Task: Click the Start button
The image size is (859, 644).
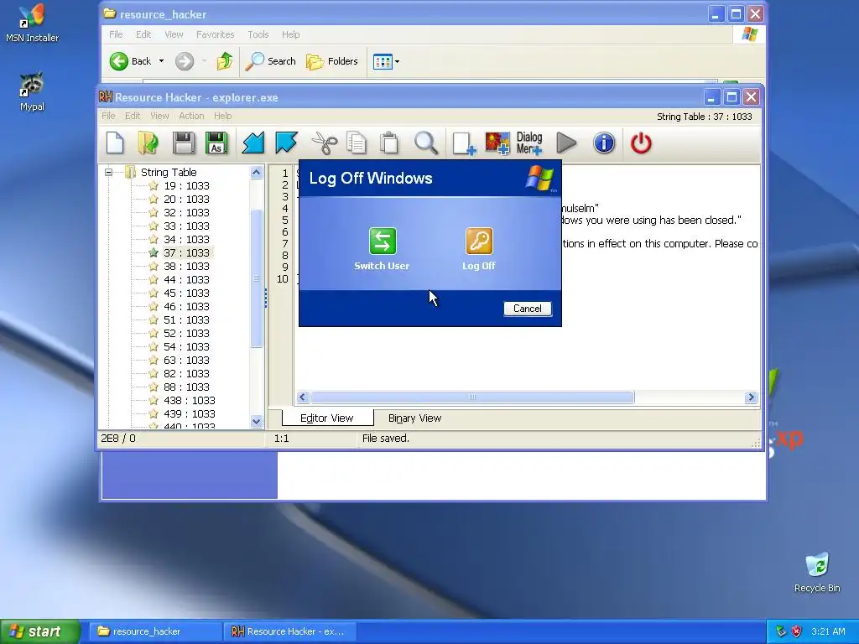Action: [39, 631]
